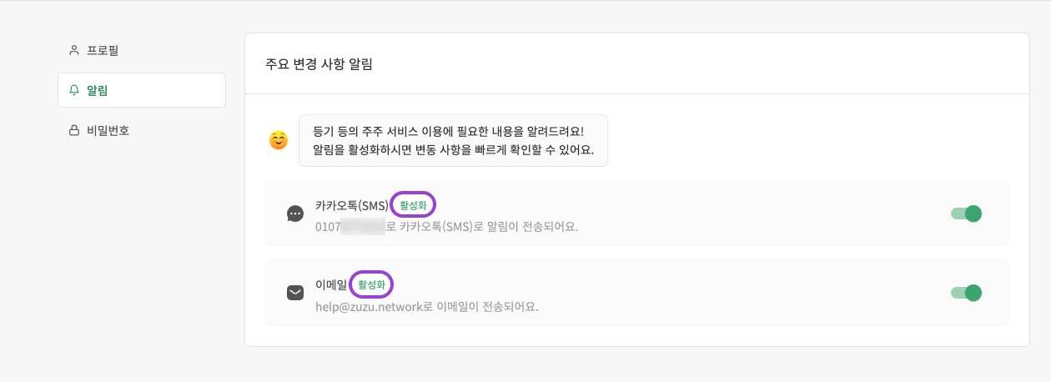Click the help@zuzu.network email description
1051x382 pixels.
426,306
